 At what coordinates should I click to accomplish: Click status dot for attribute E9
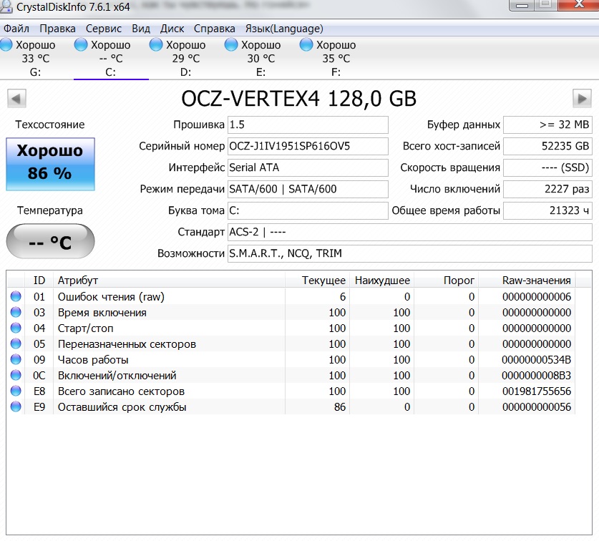tap(16, 407)
